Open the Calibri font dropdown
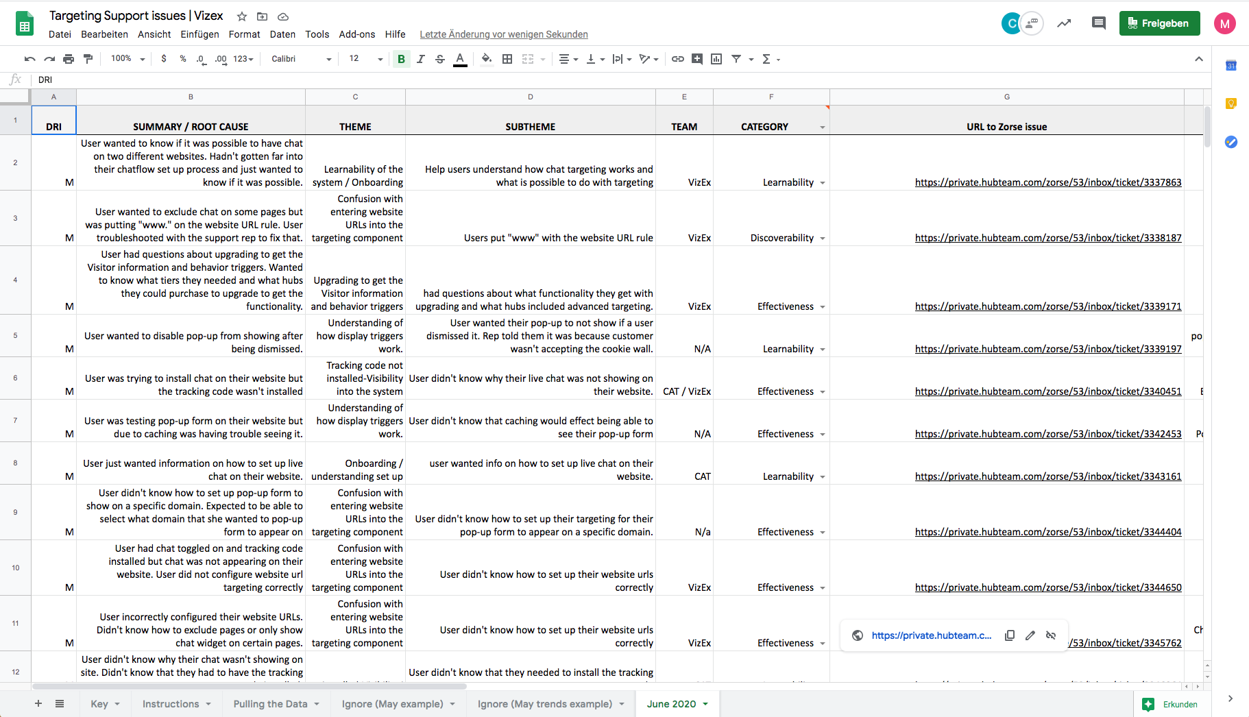The width and height of the screenshot is (1249, 717). pos(301,59)
